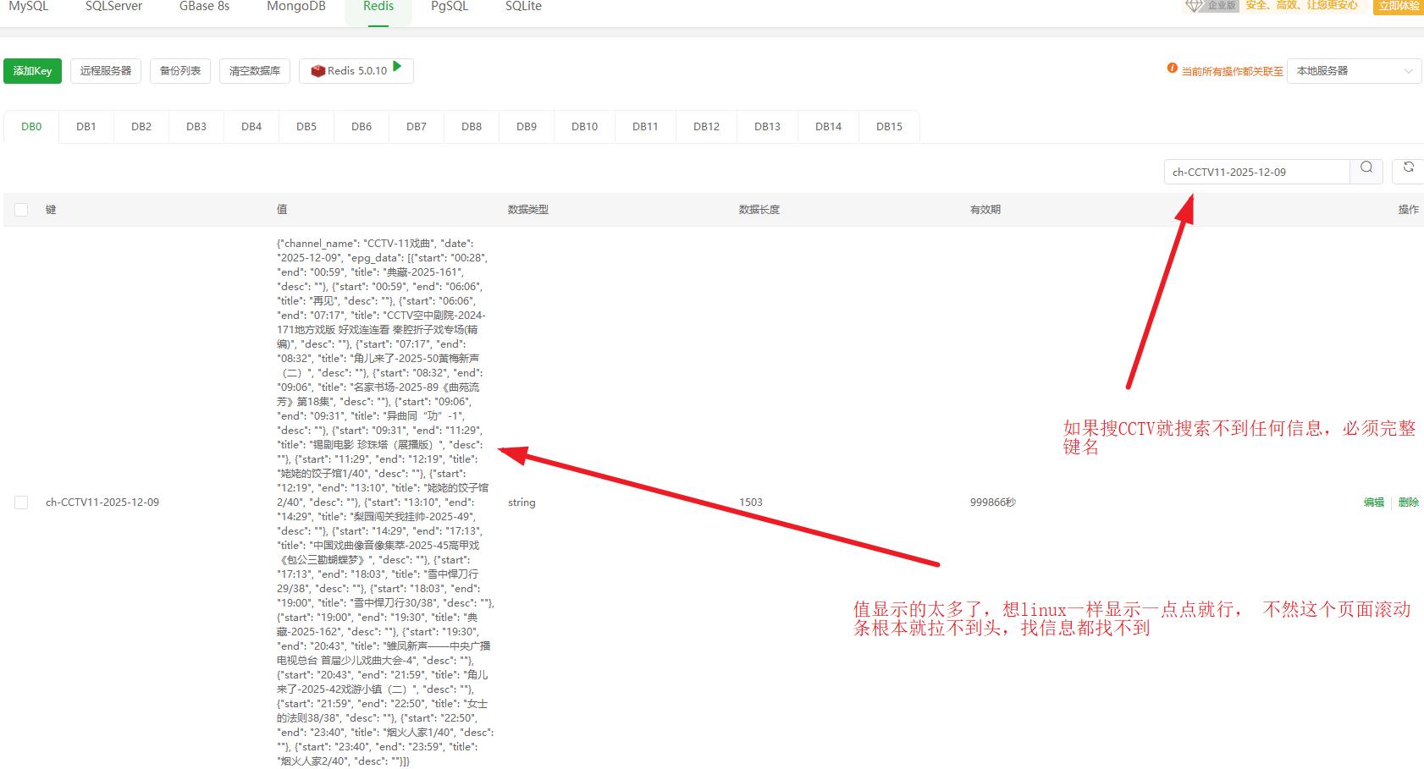Switch to database tab DB15
This screenshot has width=1424, height=769.
point(890,127)
